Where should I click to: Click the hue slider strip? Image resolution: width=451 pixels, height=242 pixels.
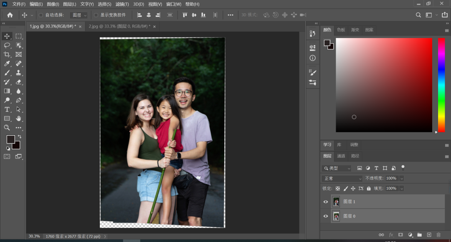441,85
